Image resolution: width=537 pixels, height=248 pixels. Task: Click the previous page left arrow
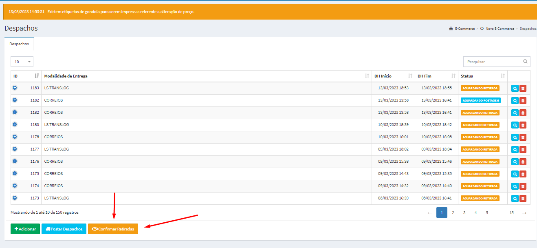click(x=429, y=213)
